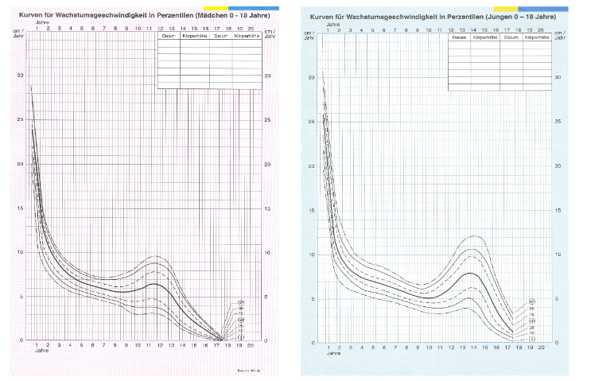This screenshot has height=381, width=591.
Task: Select the circled 3 percentile label on the boys chart
Action: coord(531,339)
